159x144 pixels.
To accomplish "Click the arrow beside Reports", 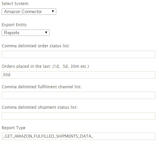I will point(46,33).
